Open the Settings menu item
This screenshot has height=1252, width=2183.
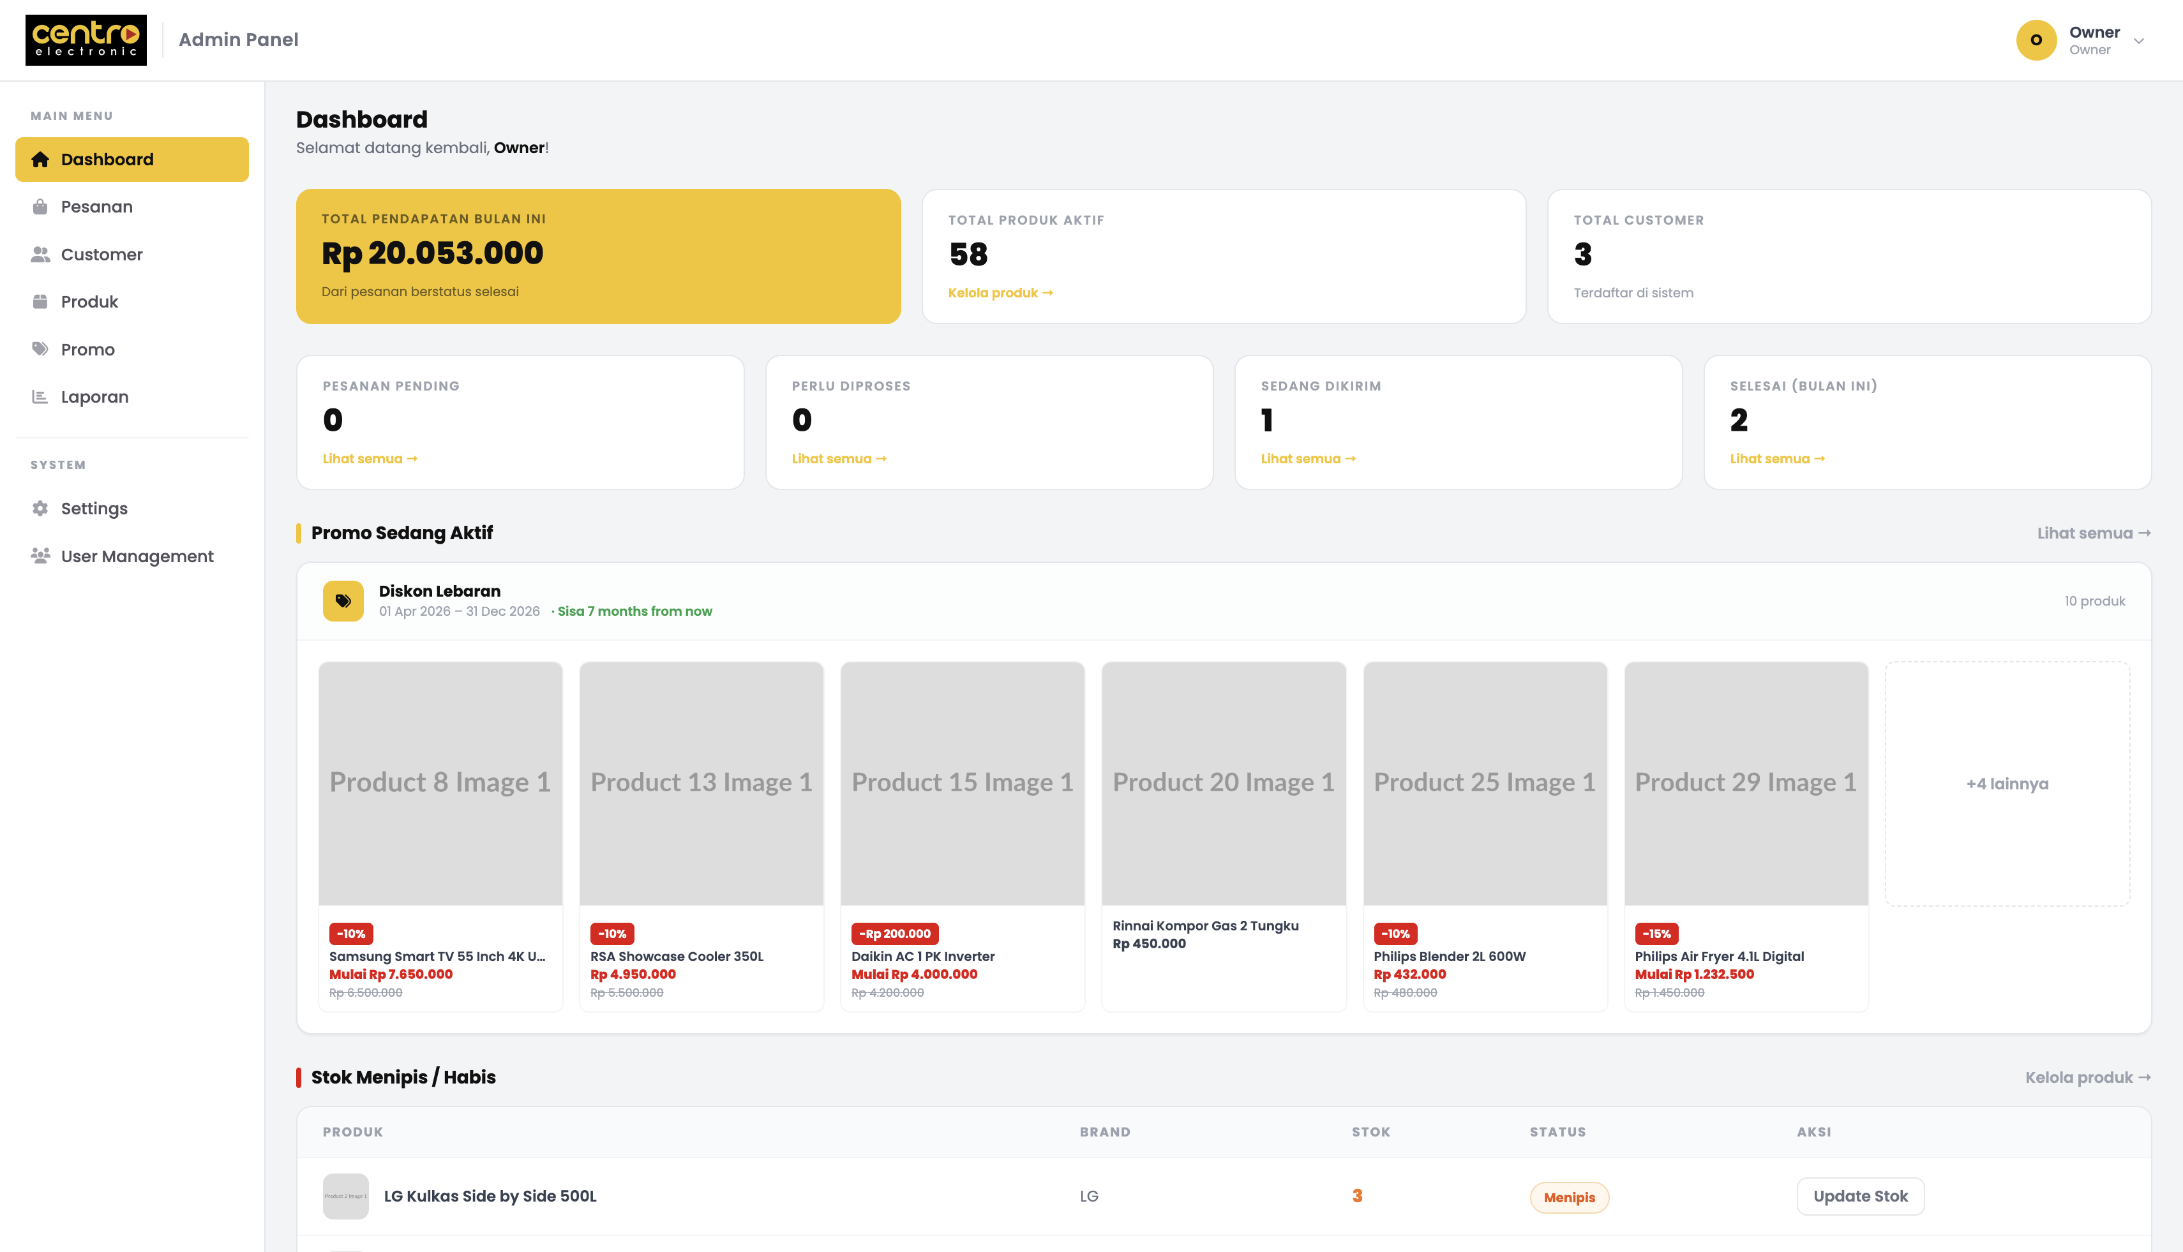point(131,508)
